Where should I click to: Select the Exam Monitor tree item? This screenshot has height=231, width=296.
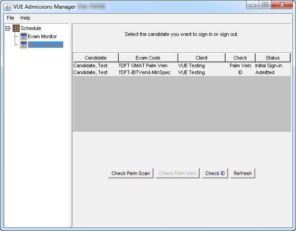42,36
